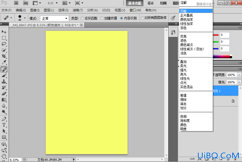Click the red R channel slider
The height and width of the screenshot is (162, 242).
[x=216, y=35]
